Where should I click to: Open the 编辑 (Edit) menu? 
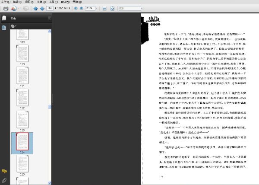(17, 2)
